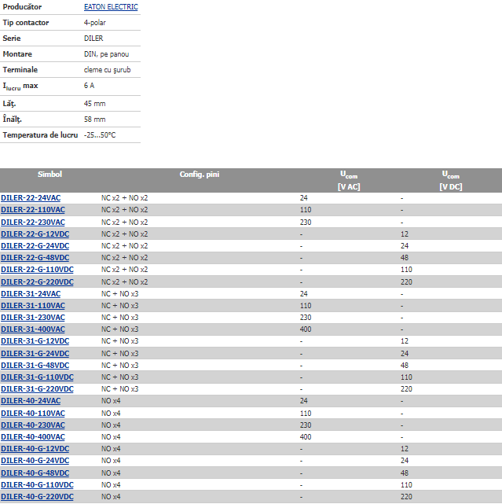Select the 220 value in DILER-22-G-220VDC row
This screenshot has width=502, height=504.
(x=406, y=282)
